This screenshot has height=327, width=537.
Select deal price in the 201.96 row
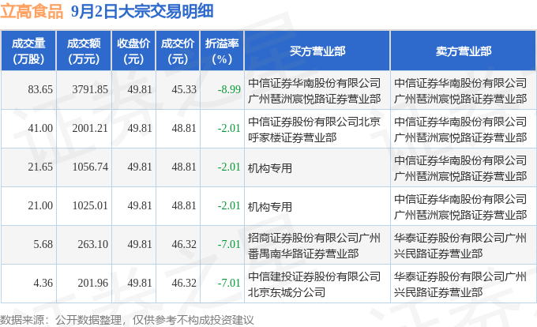184,284
